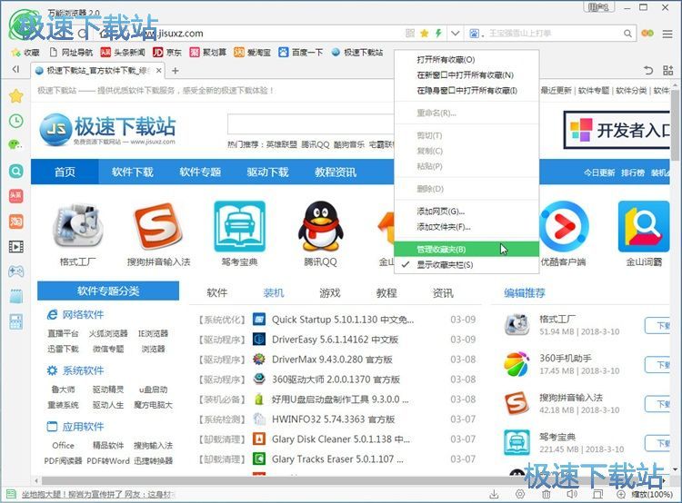This screenshot has width=682, height=503.
Task: Select 添加网页(G)... menu entry
Action: click(x=466, y=212)
